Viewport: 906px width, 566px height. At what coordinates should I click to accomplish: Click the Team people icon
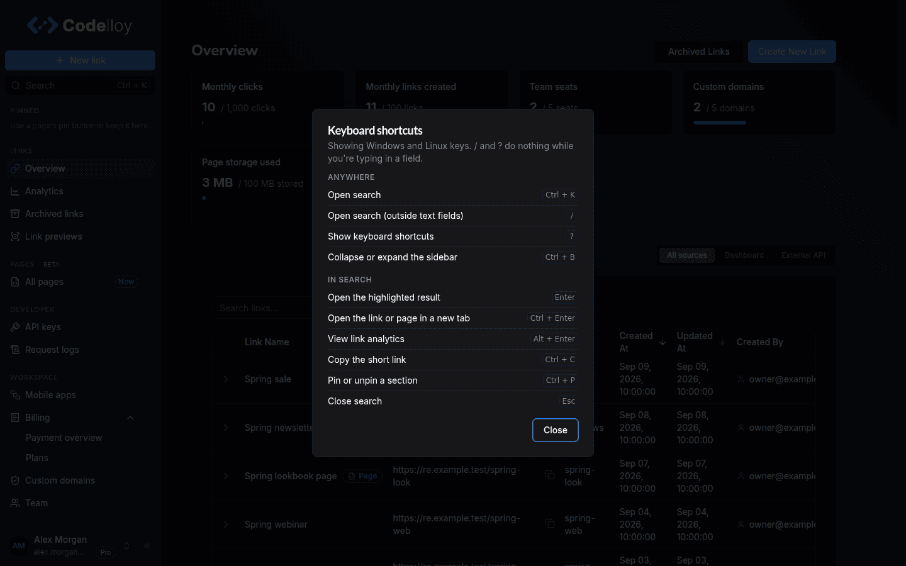pos(15,503)
